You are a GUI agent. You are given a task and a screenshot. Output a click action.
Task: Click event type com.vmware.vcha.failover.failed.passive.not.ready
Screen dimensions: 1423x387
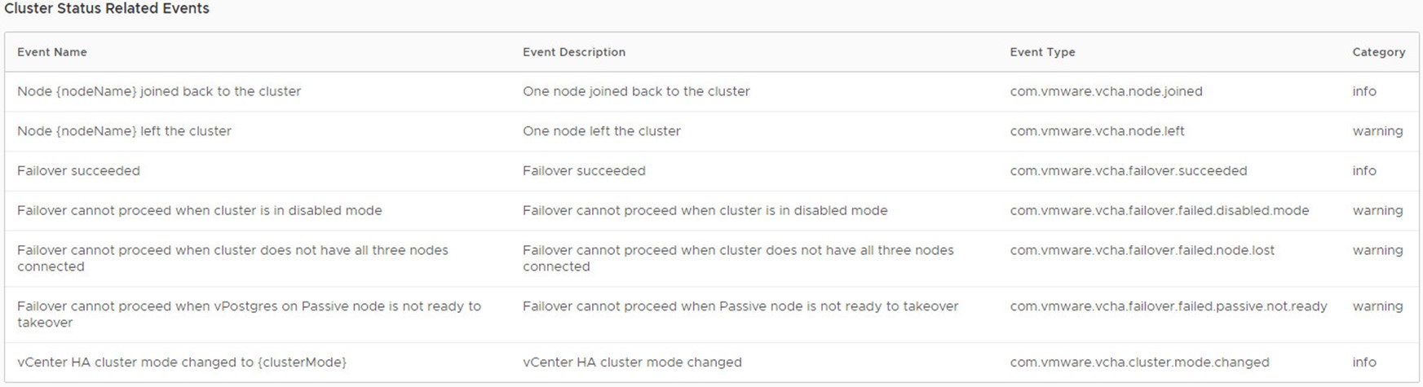pos(1169,306)
